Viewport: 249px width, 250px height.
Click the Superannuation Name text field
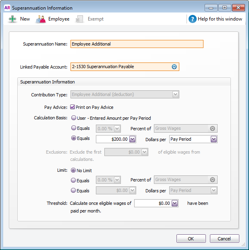click(x=137, y=44)
